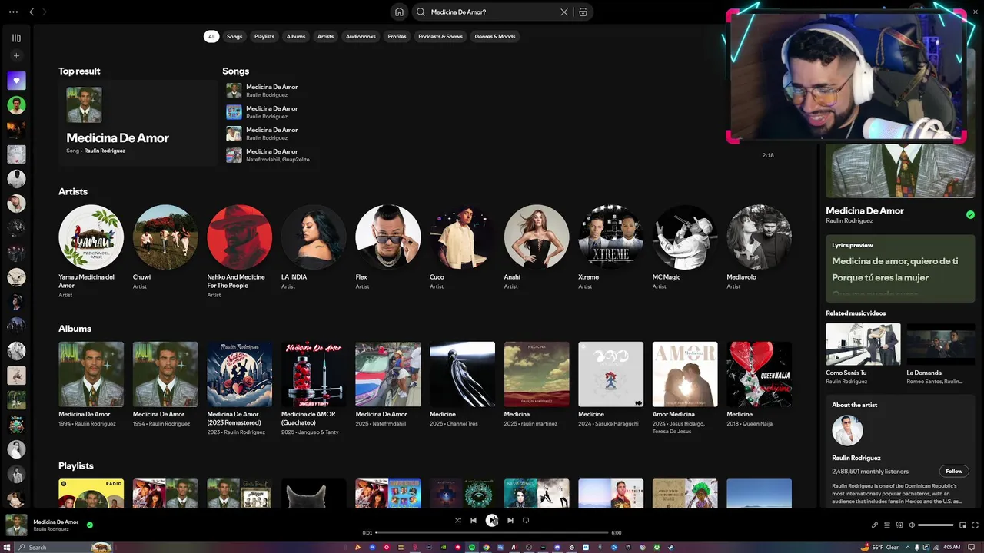Skip to the next track
Screen dimensions: 984x553
point(510,520)
